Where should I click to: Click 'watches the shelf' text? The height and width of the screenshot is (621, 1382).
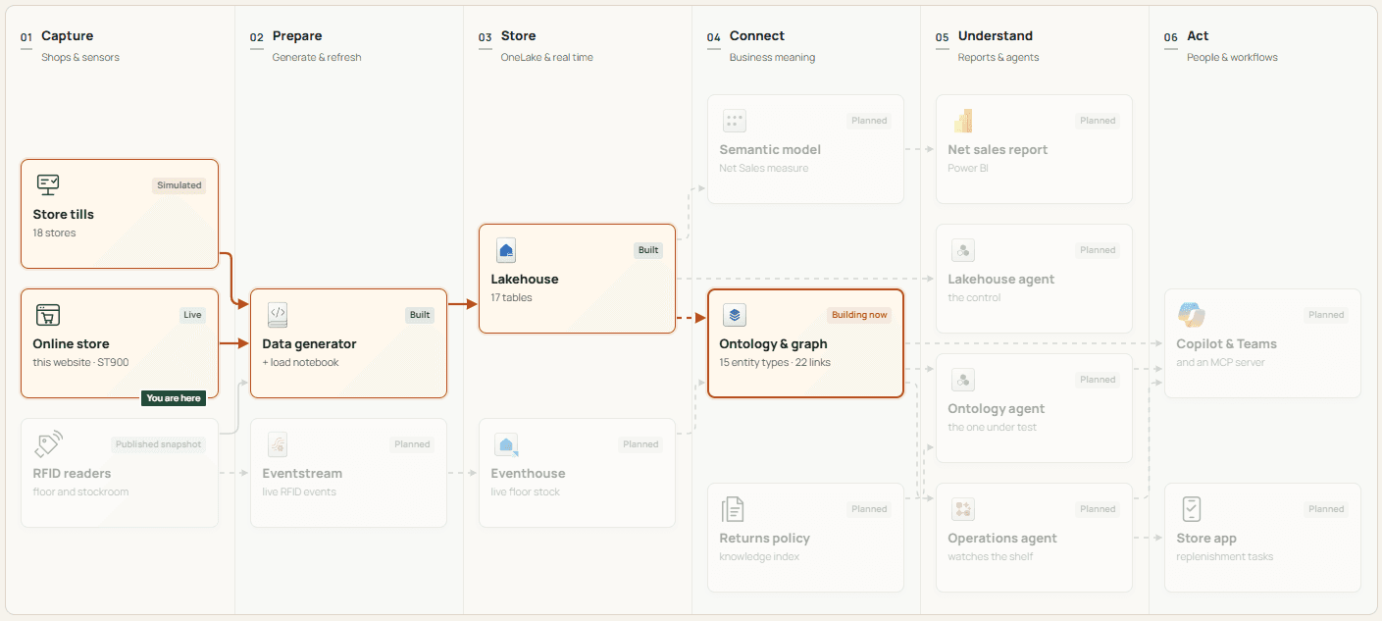click(x=991, y=556)
